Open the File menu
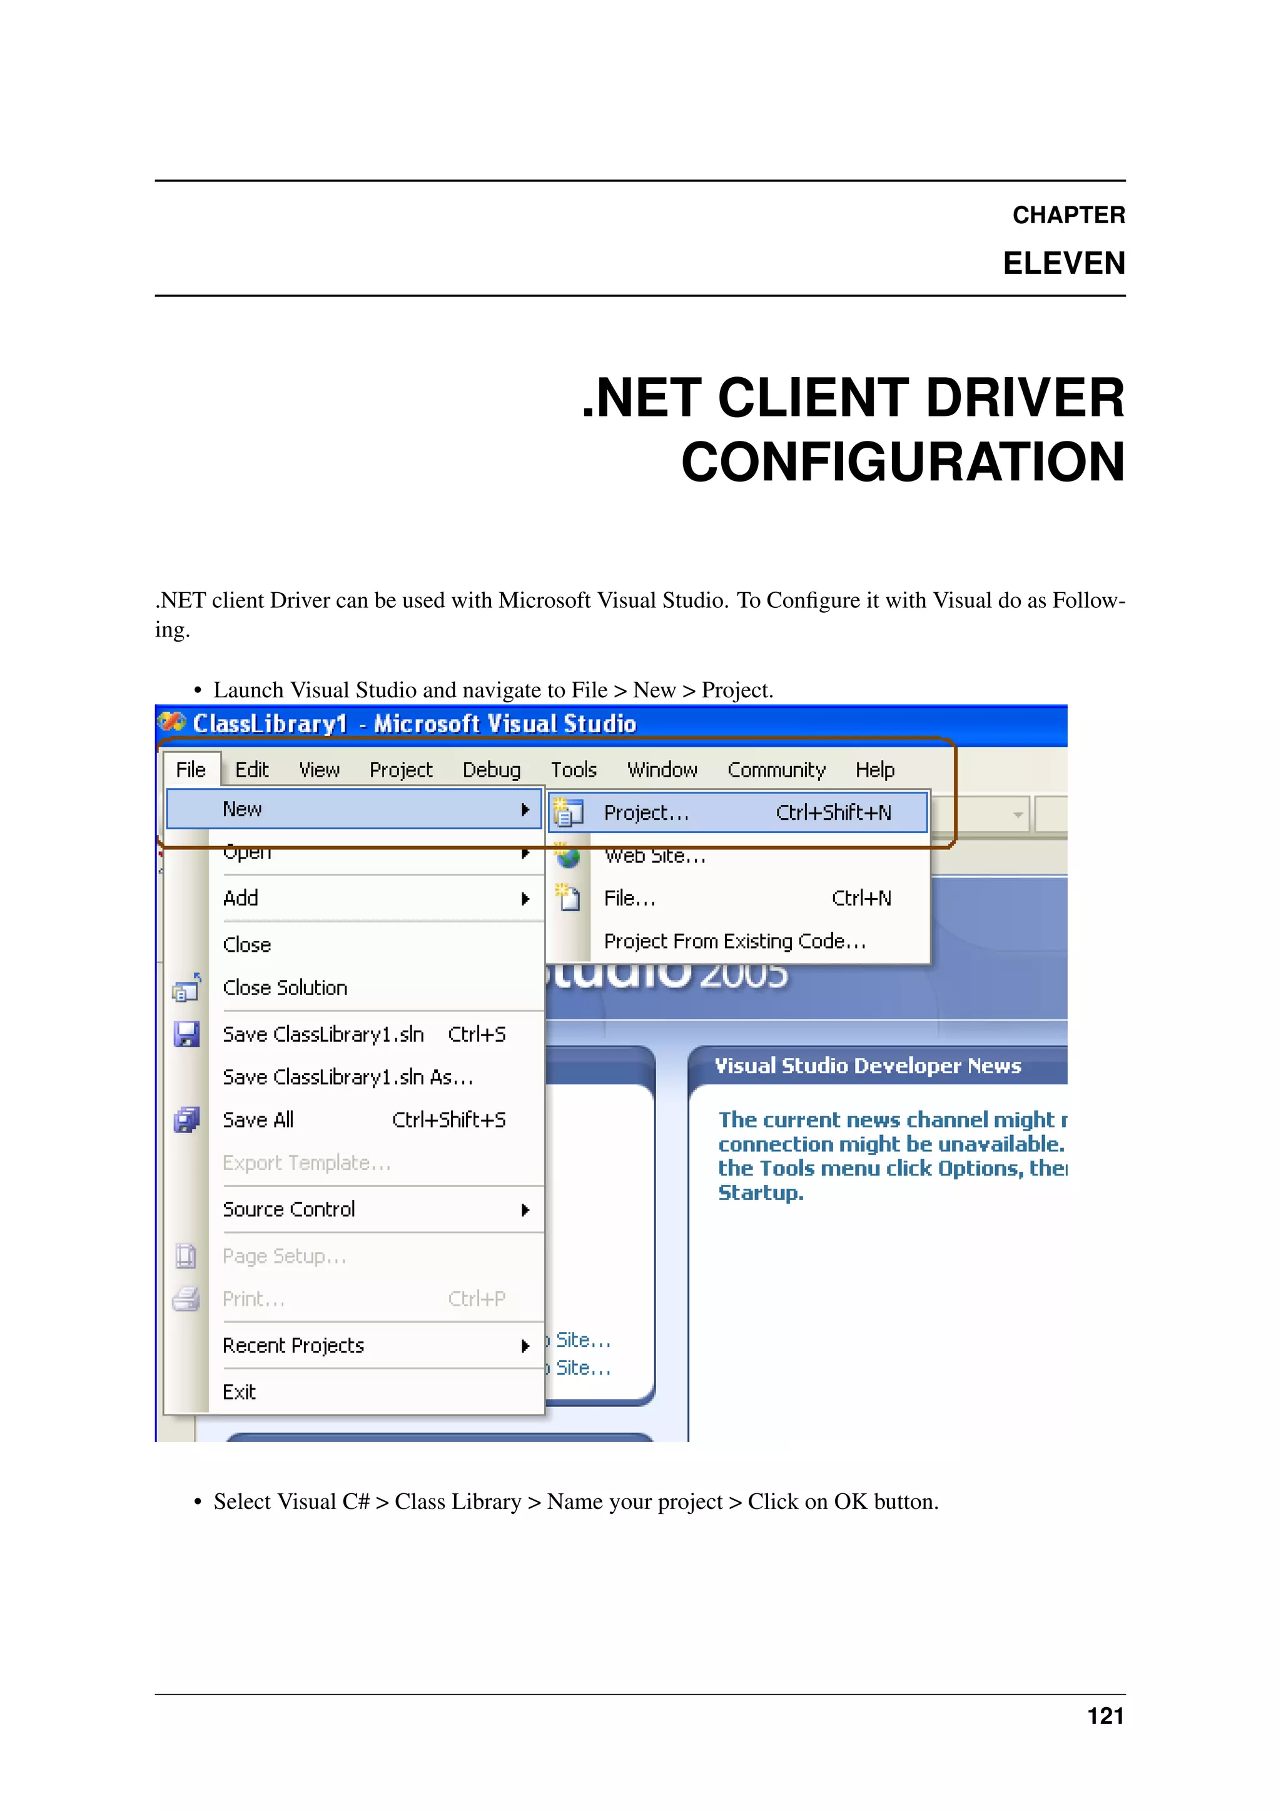 [x=191, y=769]
